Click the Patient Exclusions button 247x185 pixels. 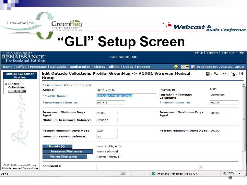(65, 157)
